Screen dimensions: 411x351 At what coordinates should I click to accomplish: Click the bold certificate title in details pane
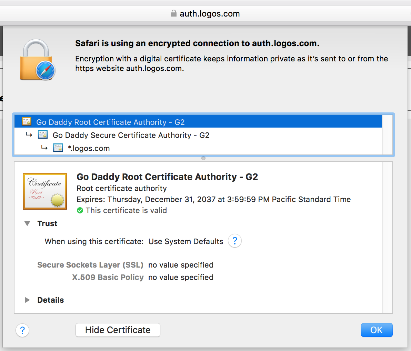(167, 177)
